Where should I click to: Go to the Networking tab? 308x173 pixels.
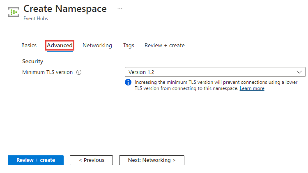(97, 46)
